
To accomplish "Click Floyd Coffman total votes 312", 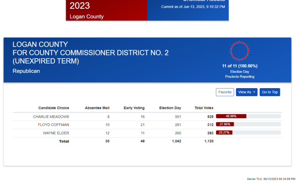I will 210,125.
